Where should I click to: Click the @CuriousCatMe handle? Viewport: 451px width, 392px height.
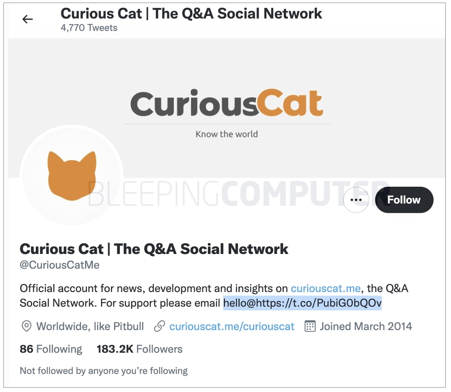click(59, 265)
